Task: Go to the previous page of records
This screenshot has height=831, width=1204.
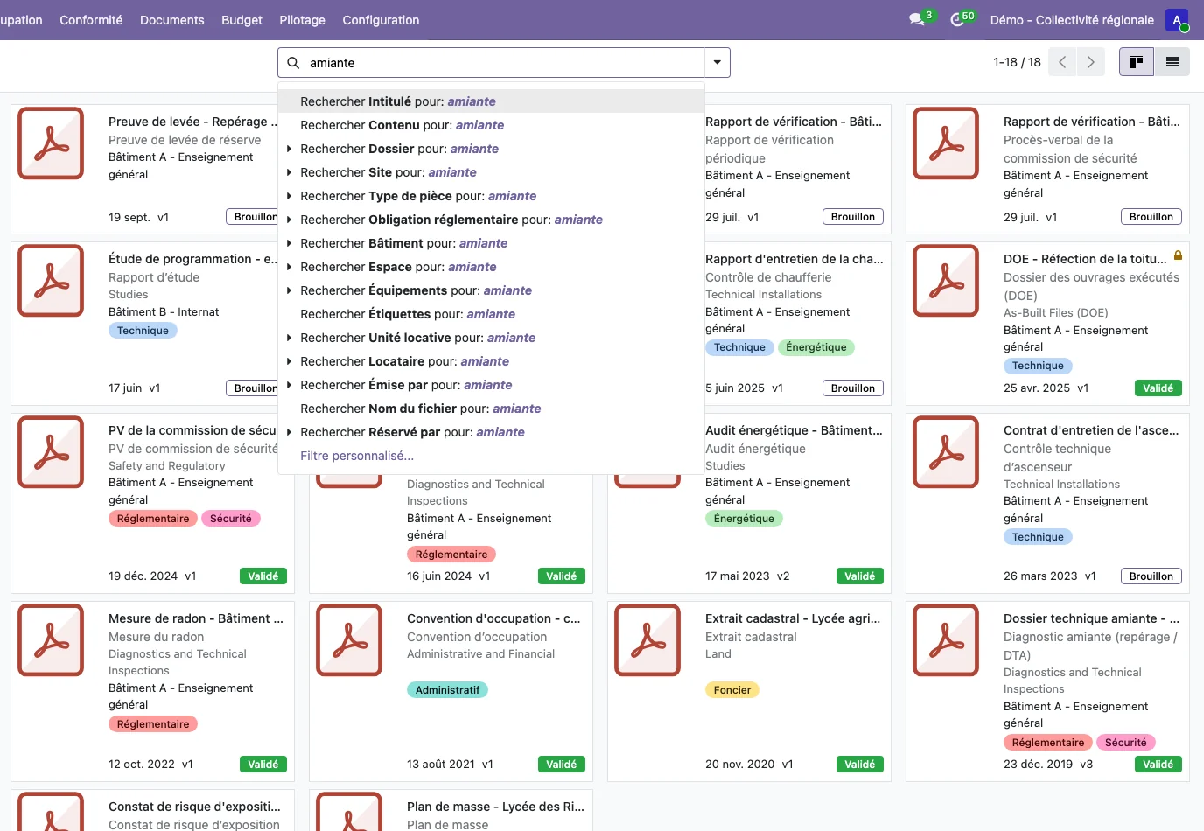Action: coord(1062,62)
